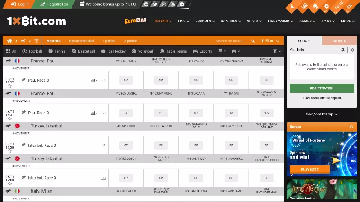This screenshot has height=202, width=360.
Task: Open statistics for Pau. Race 9
Action: tap(94, 113)
